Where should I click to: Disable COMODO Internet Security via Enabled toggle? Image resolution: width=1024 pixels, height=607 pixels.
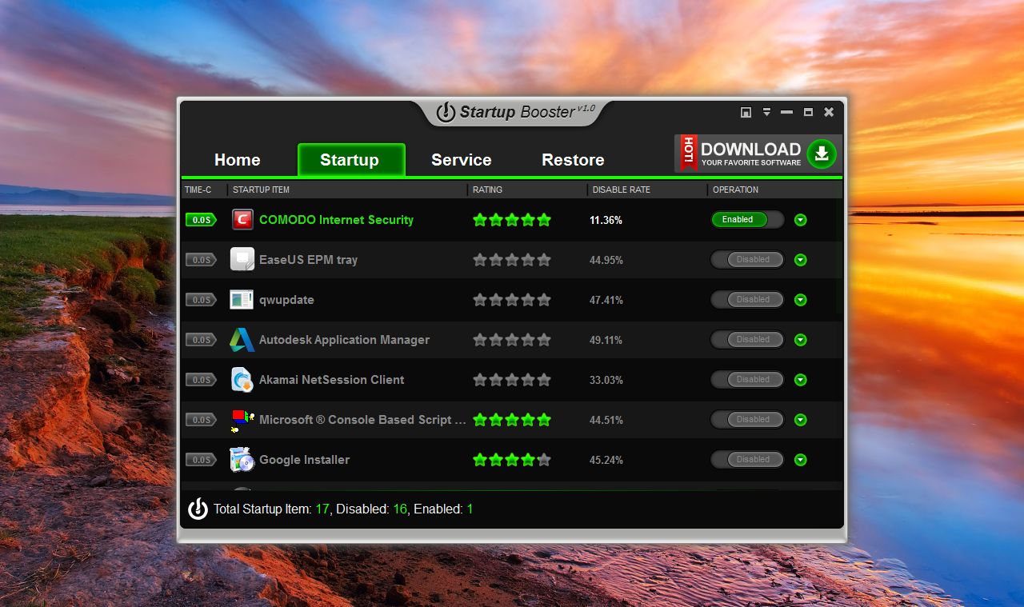tap(747, 219)
